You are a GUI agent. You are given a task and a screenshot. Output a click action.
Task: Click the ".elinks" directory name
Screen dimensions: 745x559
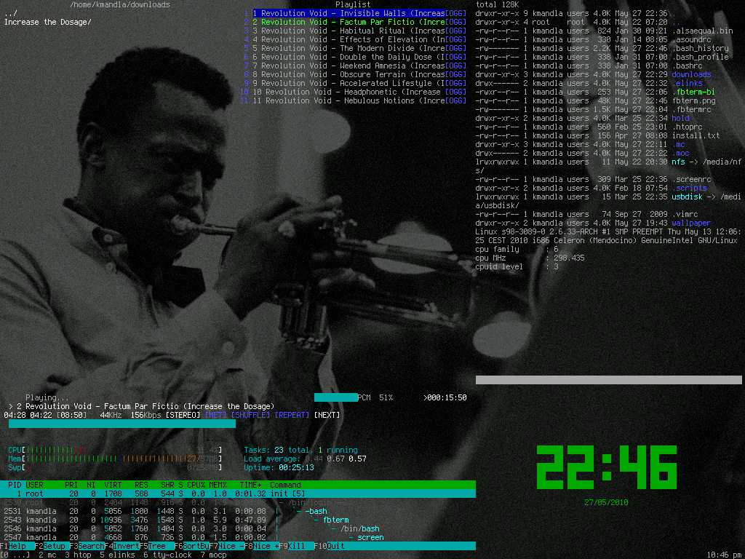click(x=687, y=83)
